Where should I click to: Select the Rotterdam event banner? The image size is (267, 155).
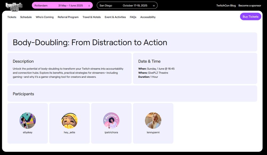62,5
